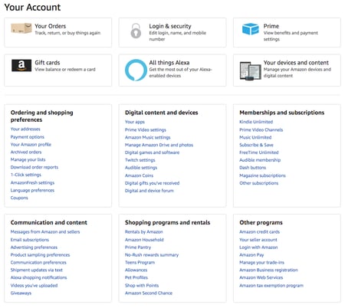Open Amazon Web Services
This screenshot has height=308, width=345.
[261, 277]
